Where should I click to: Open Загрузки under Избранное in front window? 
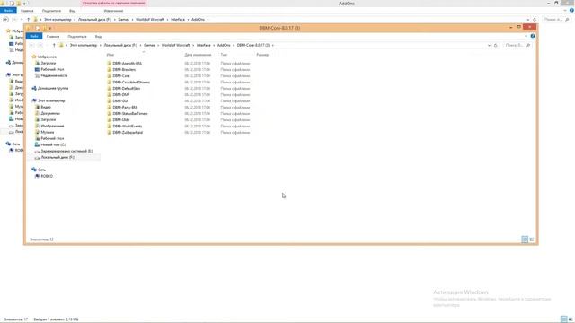pos(49,63)
